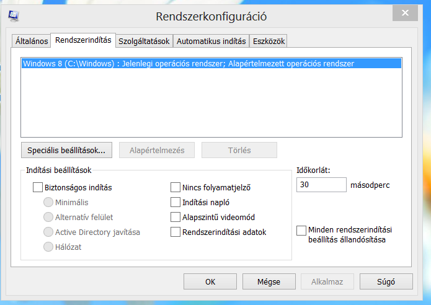431x305 pixels.
Task: Open help via the Súgó button
Action: click(386, 281)
